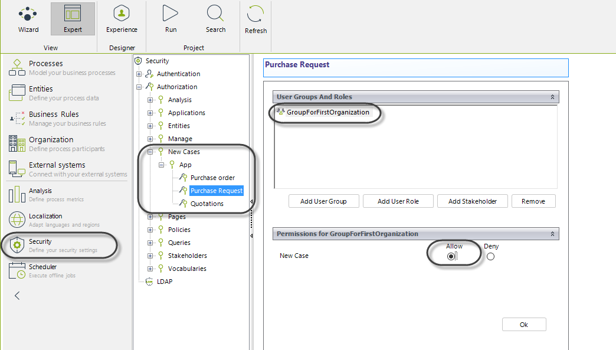Viewport: 616px width, 350px height.
Task: Collapse the Permissions for GroupForFirstOrganization section
Action: pos(552,234)
